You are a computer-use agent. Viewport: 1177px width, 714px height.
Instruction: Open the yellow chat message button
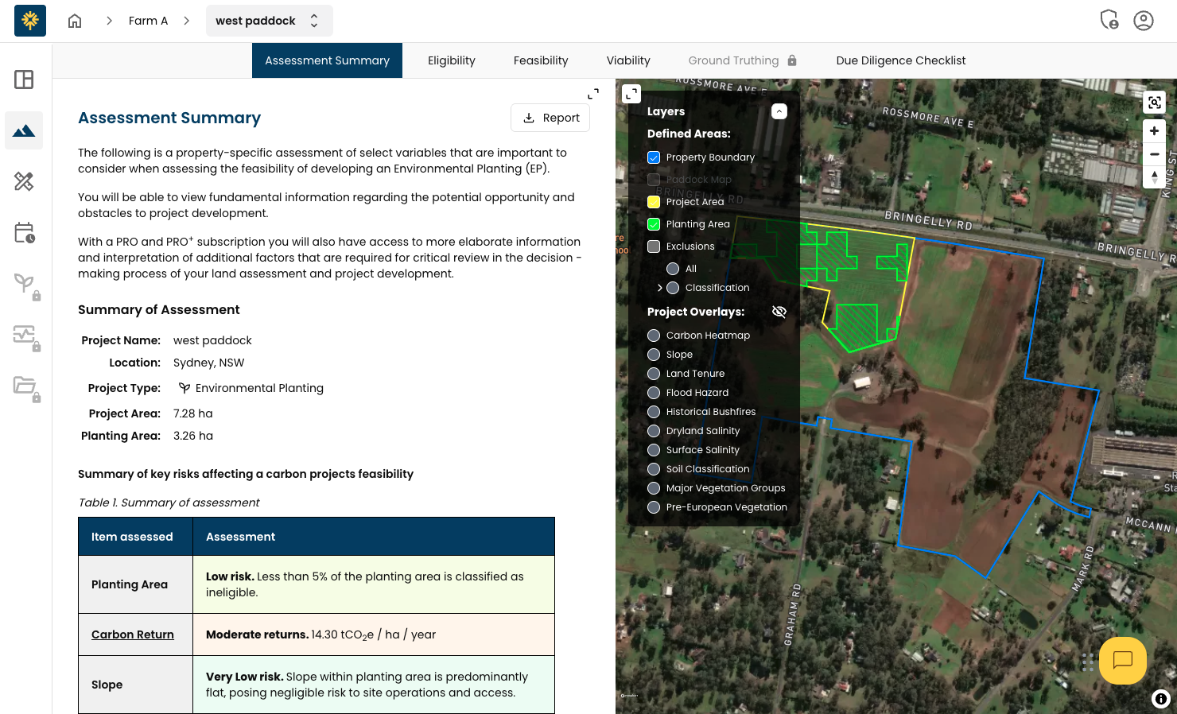1123,661
